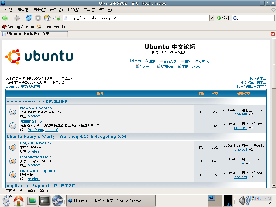Click the system monitor panel applet
The height and width of the screenshot is (207, 276).
[x=228, y=201]
